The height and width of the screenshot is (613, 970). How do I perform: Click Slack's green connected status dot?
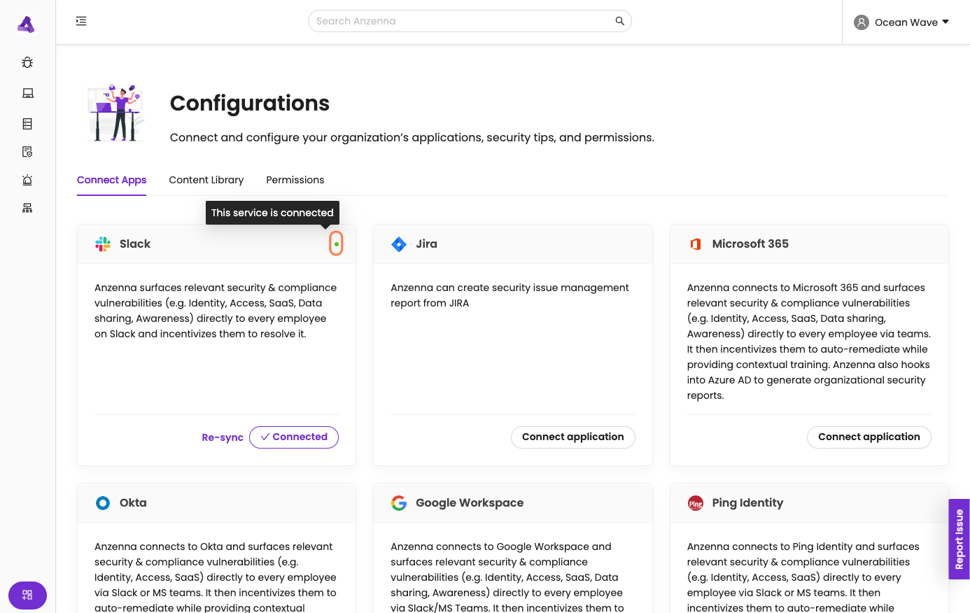(337, 244)
